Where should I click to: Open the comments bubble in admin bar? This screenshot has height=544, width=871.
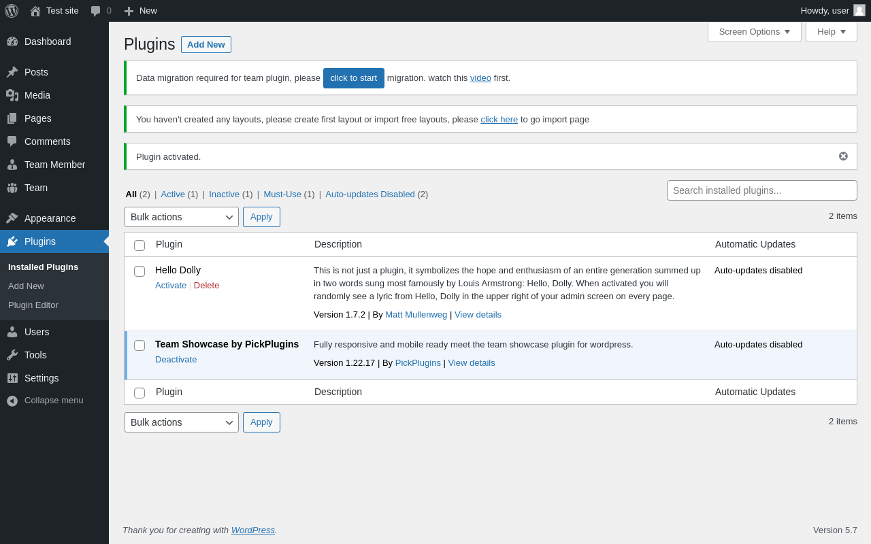[96, 11]
